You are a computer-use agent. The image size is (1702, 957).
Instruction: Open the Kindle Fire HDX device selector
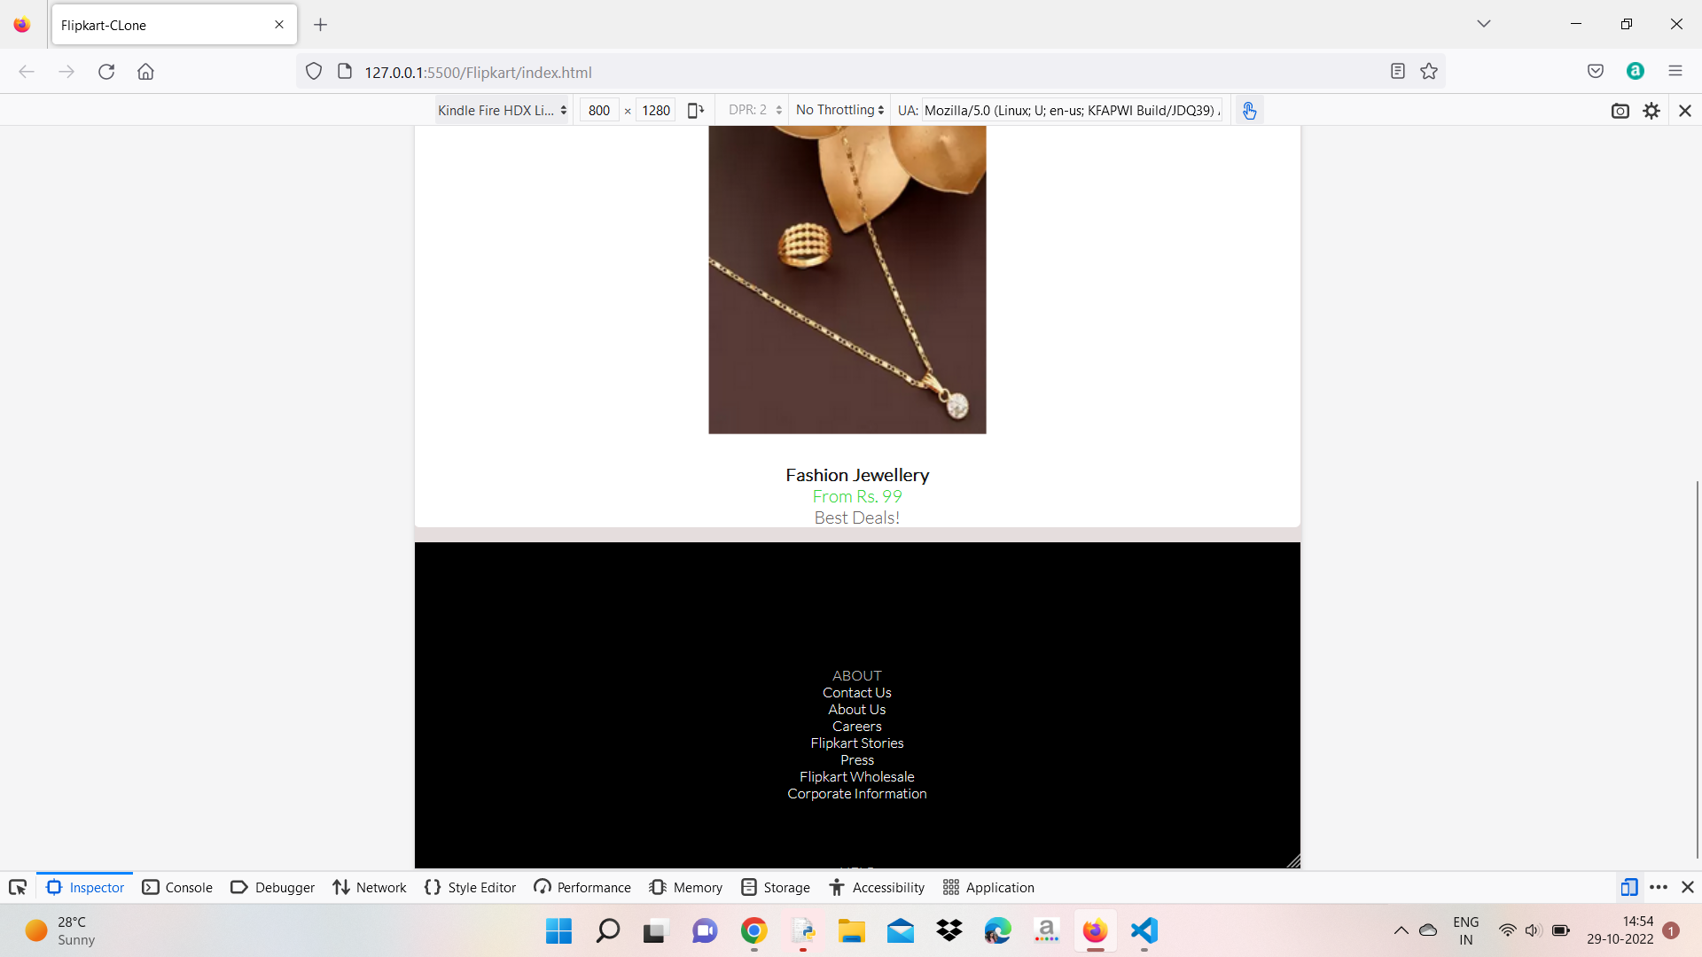[501, 110]
